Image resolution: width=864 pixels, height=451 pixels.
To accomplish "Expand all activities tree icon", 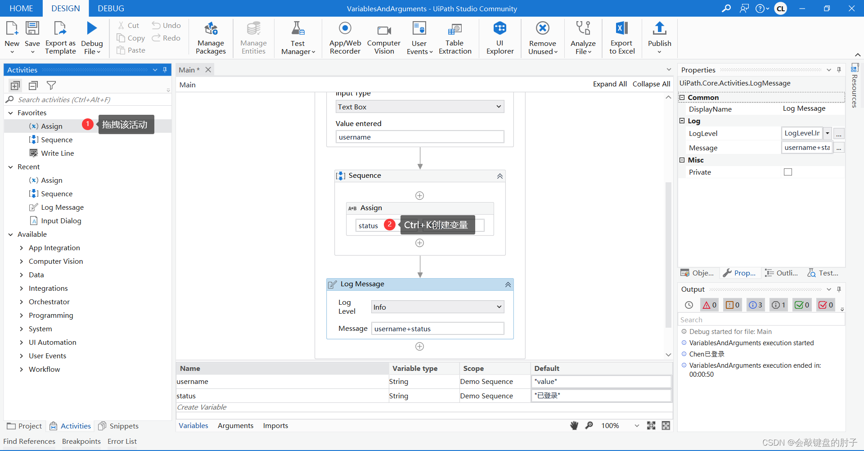I will pos(15,86).
